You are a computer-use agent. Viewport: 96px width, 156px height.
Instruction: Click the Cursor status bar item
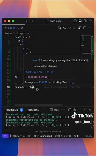(x=90, y=136)
